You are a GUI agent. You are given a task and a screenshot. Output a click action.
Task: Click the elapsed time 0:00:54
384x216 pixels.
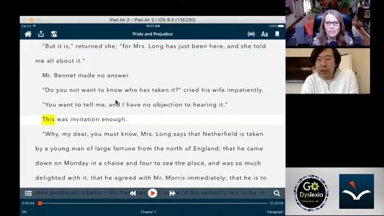(28, 203)
